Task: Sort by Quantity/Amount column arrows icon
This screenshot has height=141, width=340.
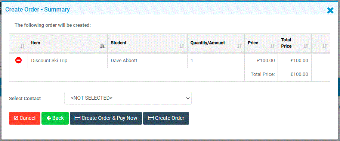Action: point(239,46)
